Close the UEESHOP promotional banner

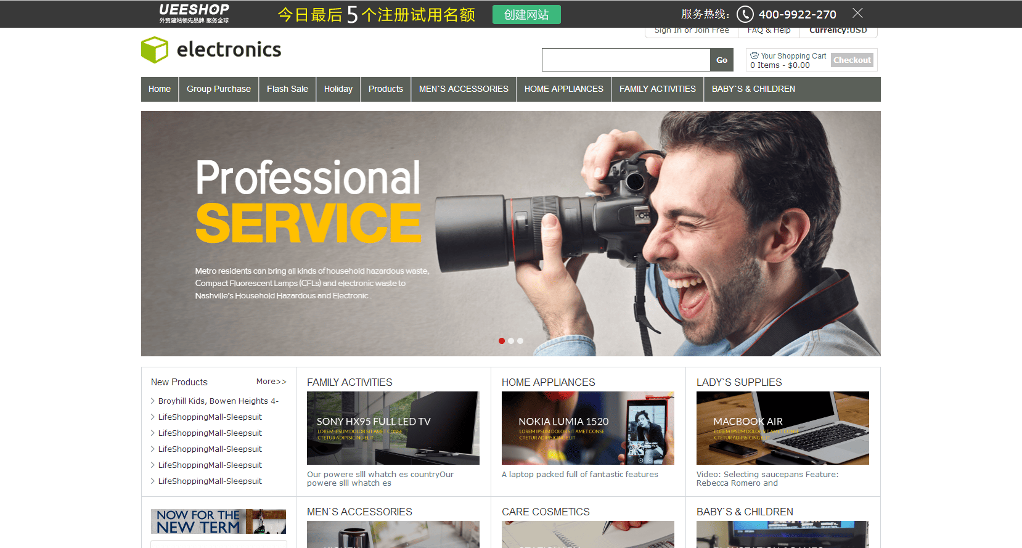coord(857,13)
